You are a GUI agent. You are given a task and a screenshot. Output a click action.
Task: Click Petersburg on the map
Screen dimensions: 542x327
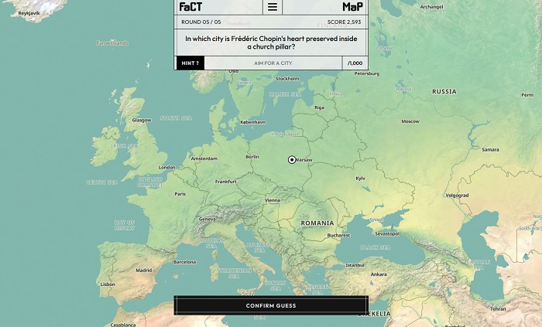pyautogui.click(x=367, y=73)
